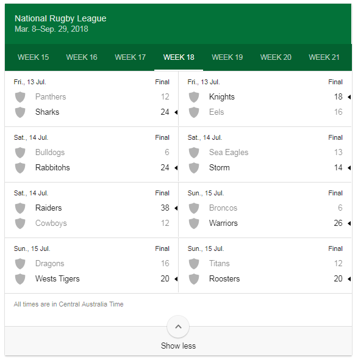Screen dimensions: 358x359
Task: Switch to the WEEK 15 tab
Action: click(x=33, y=57)
